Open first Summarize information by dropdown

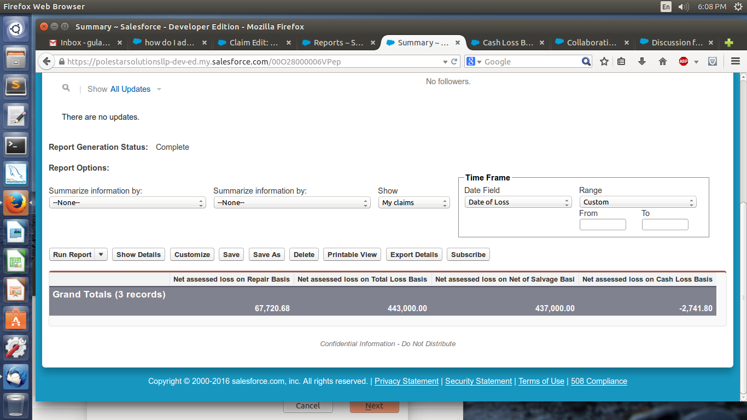click(127, 203)
